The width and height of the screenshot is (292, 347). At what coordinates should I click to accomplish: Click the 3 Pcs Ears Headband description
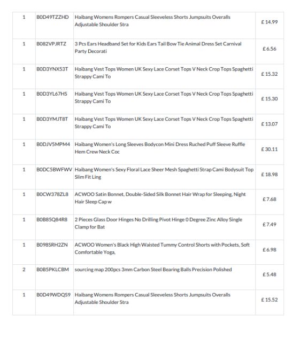pos(158,48)
